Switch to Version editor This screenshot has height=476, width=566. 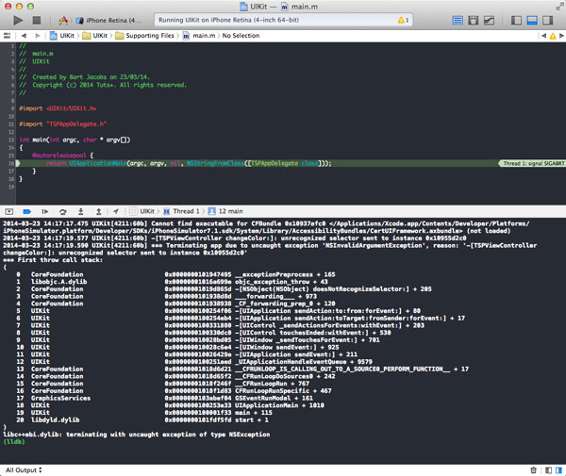pos(489,20)
